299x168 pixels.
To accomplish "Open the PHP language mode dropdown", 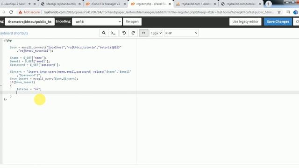I will [x=181, y=33].
